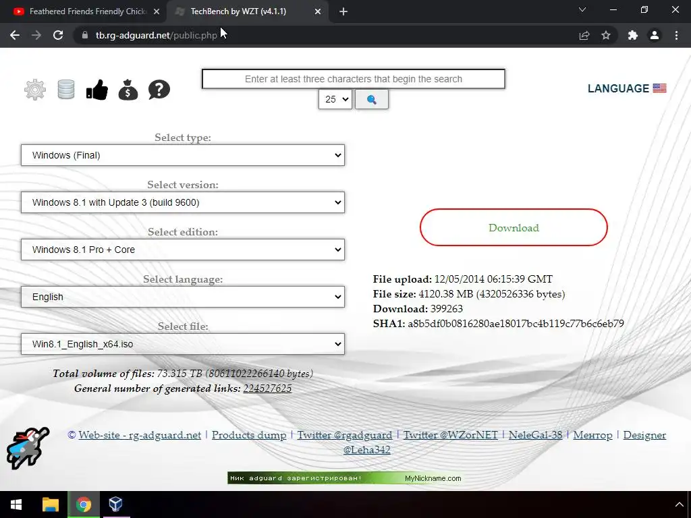Click the magnifier search button
Screen dimensions: 691x518
click(372, 100)
